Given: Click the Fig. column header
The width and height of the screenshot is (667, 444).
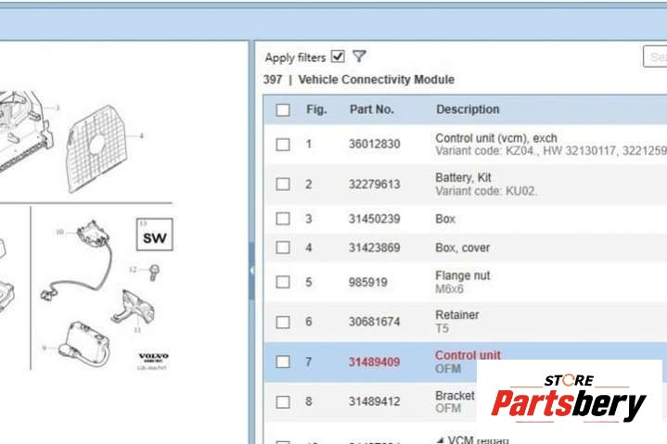Looking at the screenshot, I should click(x=316, y=109).
